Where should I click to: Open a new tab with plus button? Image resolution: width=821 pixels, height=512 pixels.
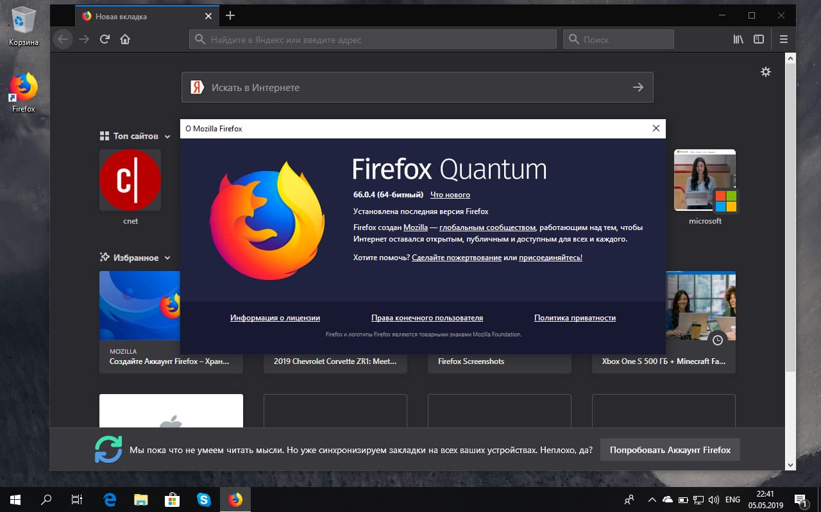pyautogui.click(x=230, y=15)
